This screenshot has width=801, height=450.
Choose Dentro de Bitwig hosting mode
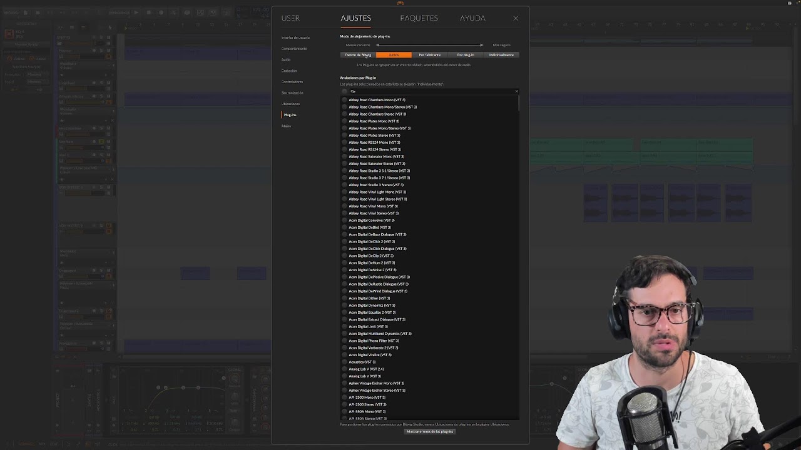coord(358,55)
